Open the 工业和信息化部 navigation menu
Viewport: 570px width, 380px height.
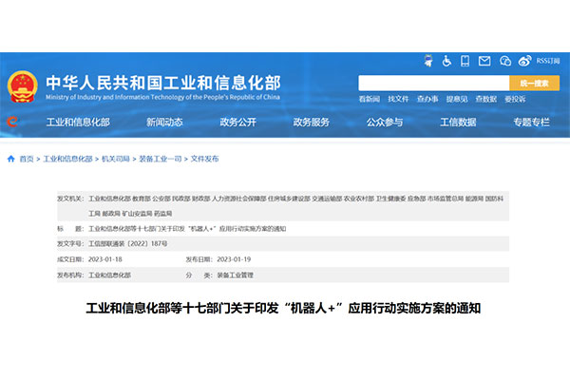click(x=78, y=123)
